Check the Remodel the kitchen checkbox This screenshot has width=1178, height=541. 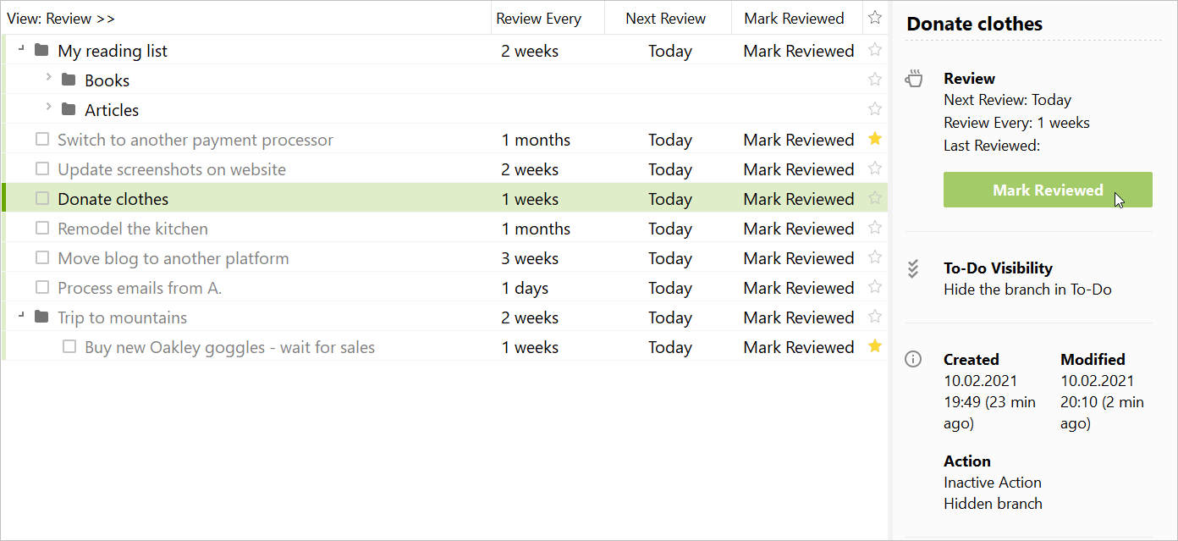pos(42,228)
